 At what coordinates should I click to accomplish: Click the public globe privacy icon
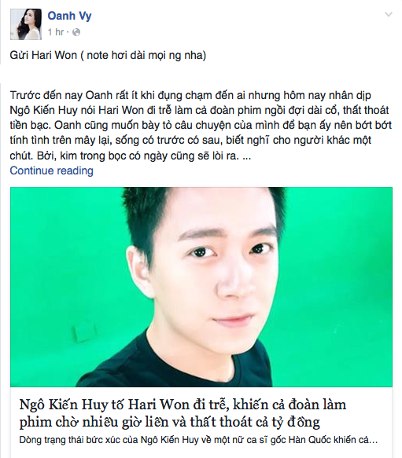coord(76,32)
